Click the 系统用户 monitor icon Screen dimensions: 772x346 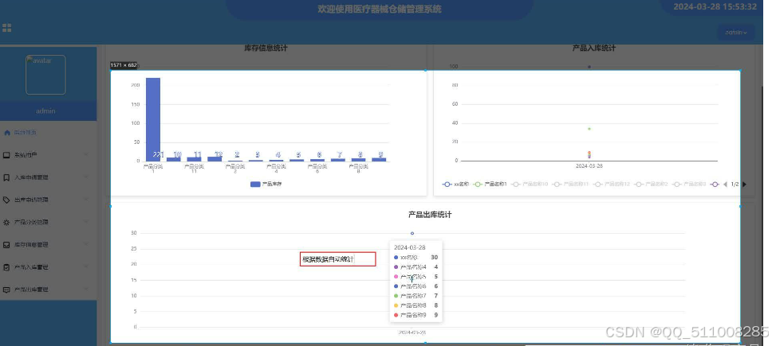(x=6, y=155)
